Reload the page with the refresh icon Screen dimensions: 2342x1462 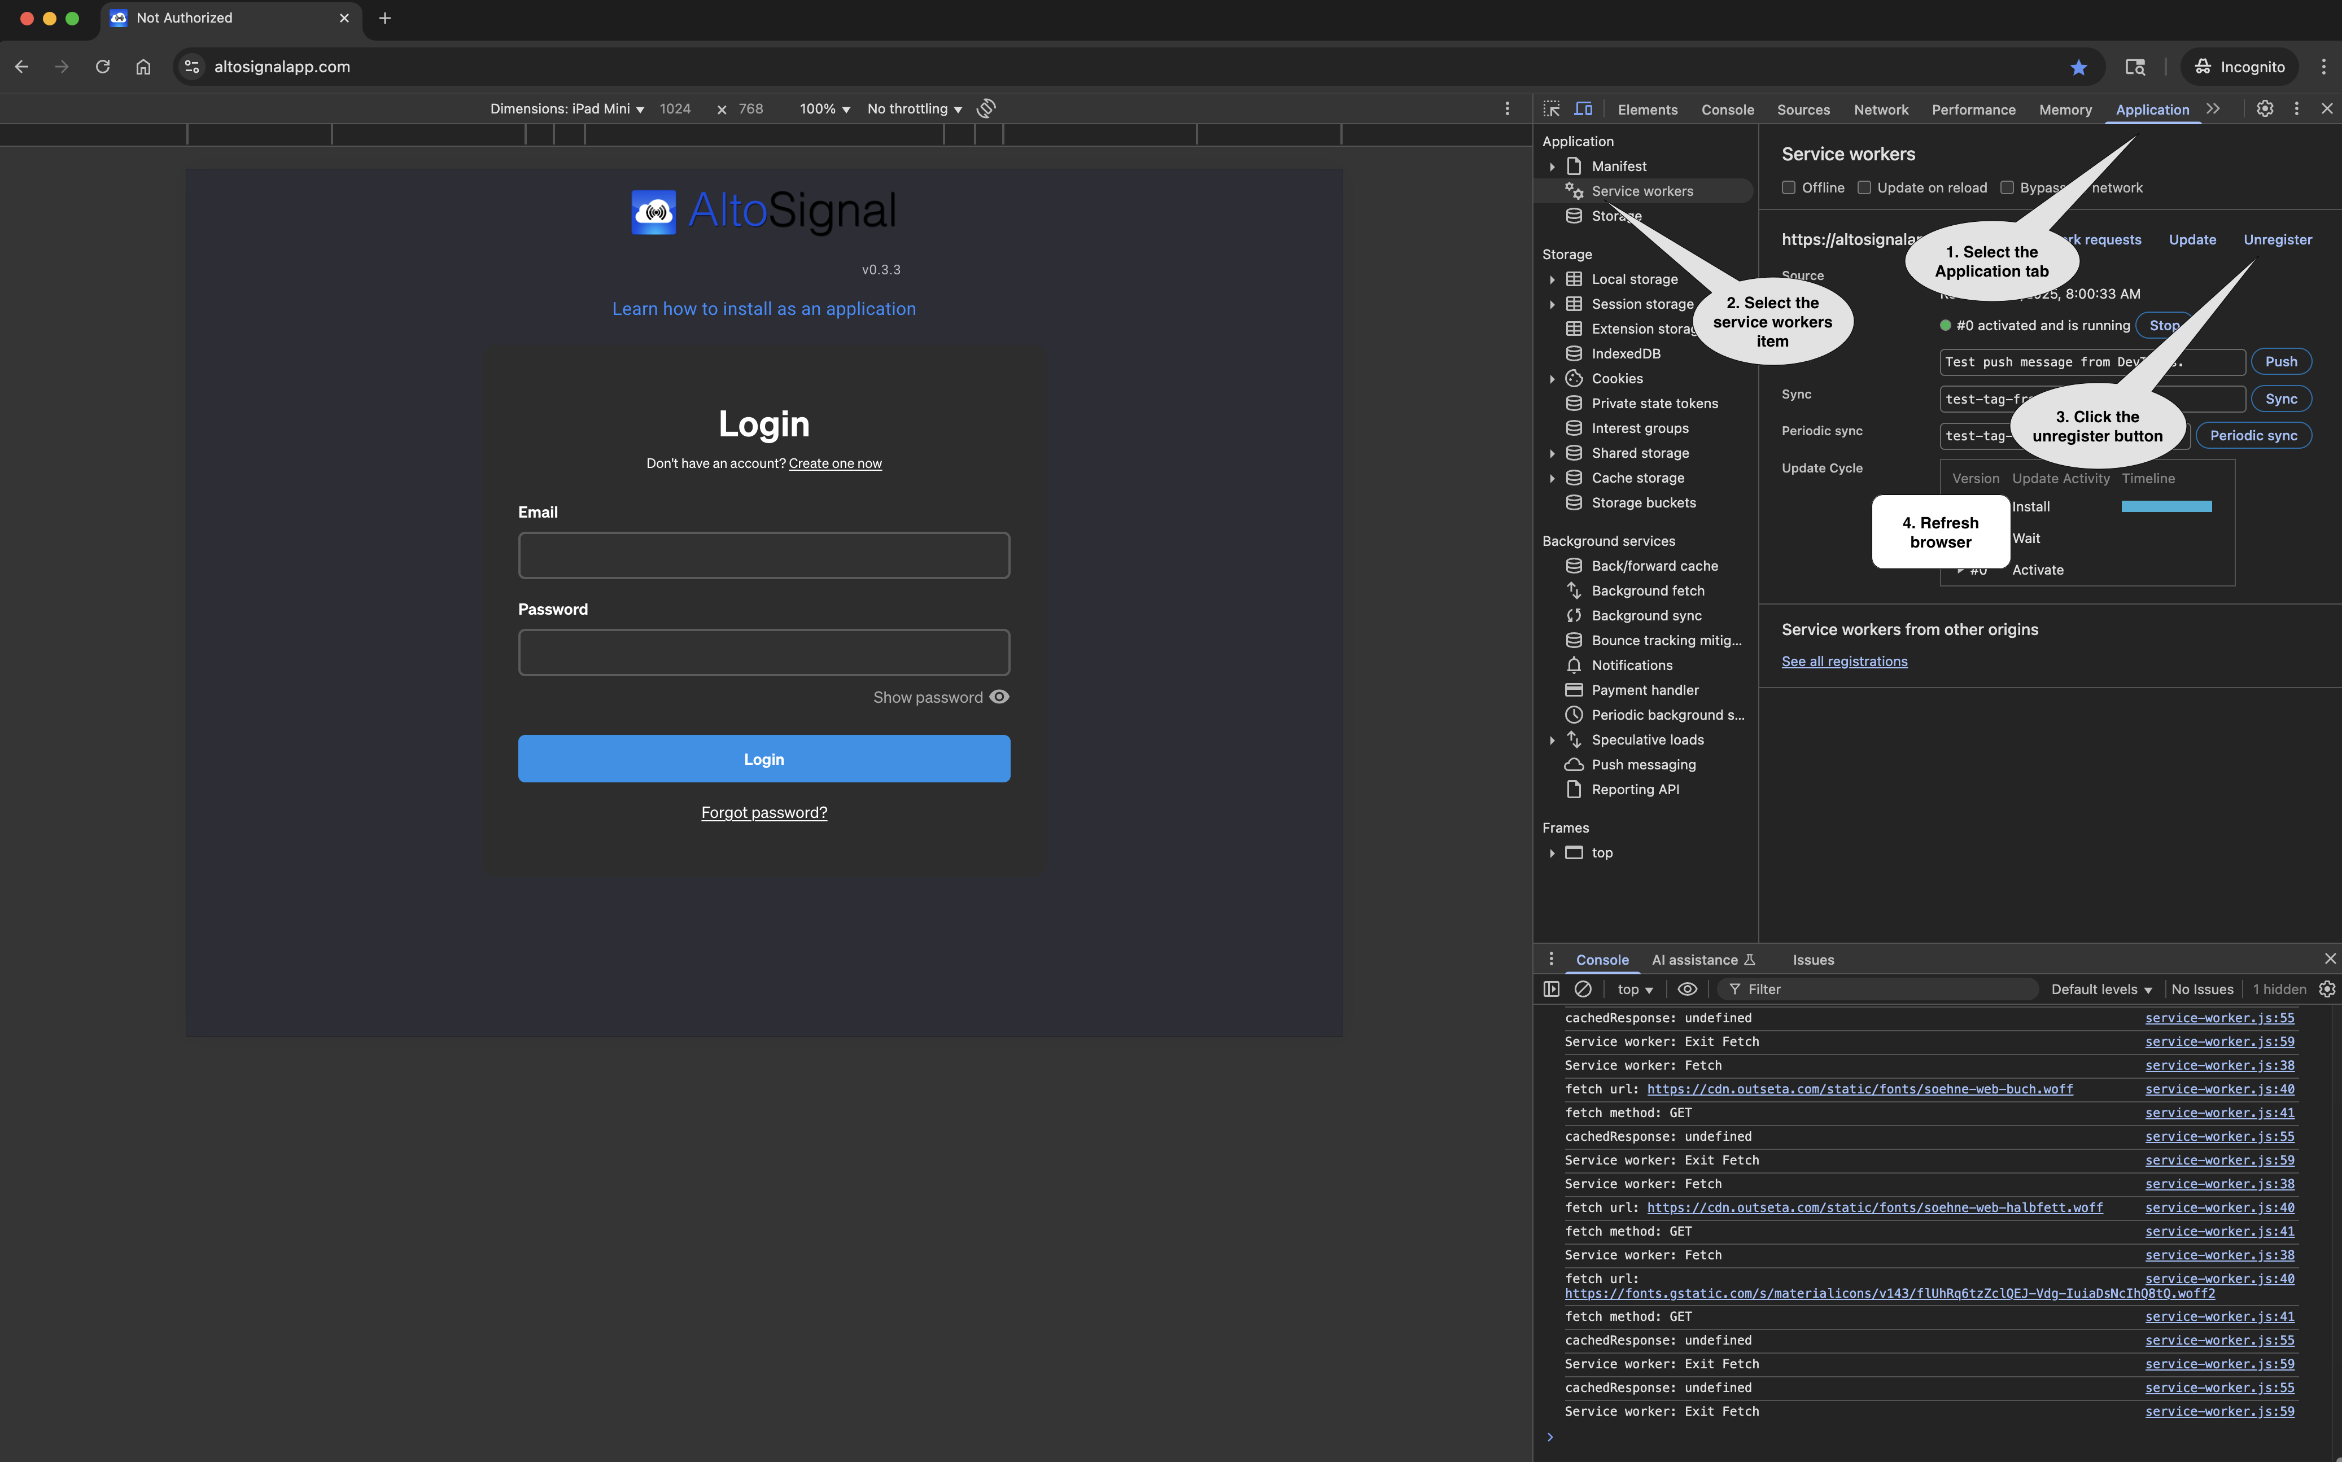(x=103, y=67)
